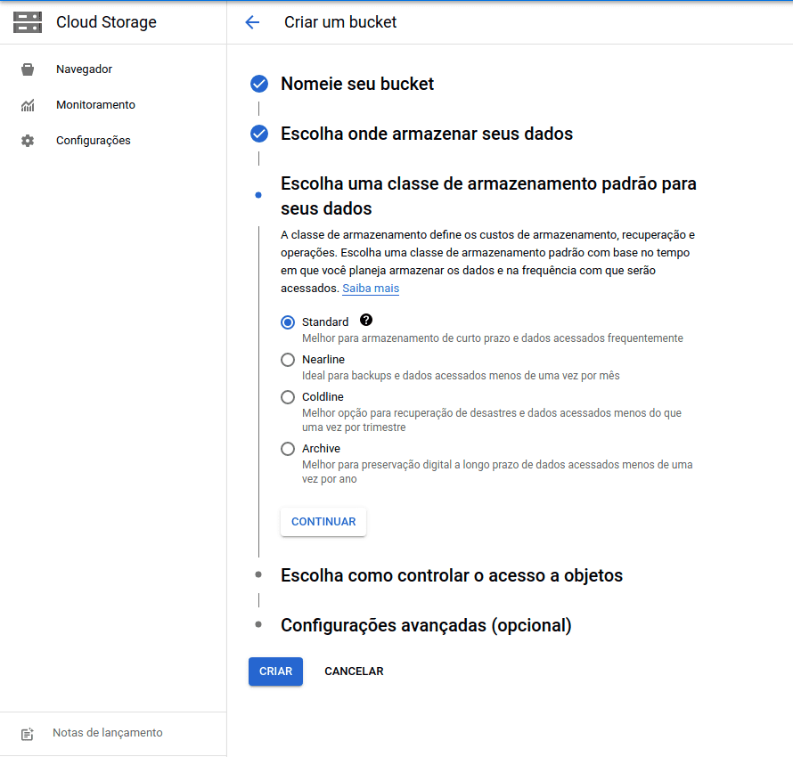
Task: Select the Standard storage class
Action: (x=288, y=322)
